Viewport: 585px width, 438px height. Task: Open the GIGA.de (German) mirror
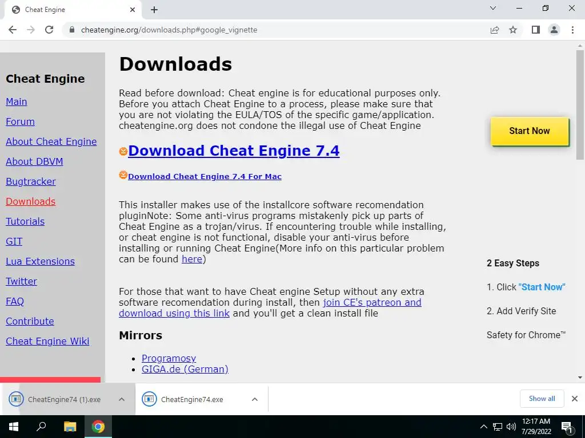point(185,369)
